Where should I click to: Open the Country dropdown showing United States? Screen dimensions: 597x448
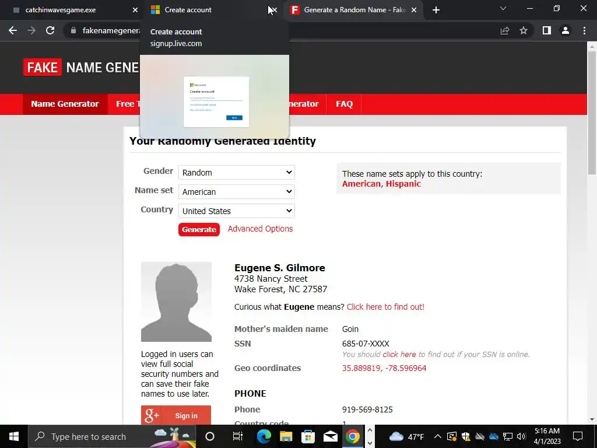237,211
